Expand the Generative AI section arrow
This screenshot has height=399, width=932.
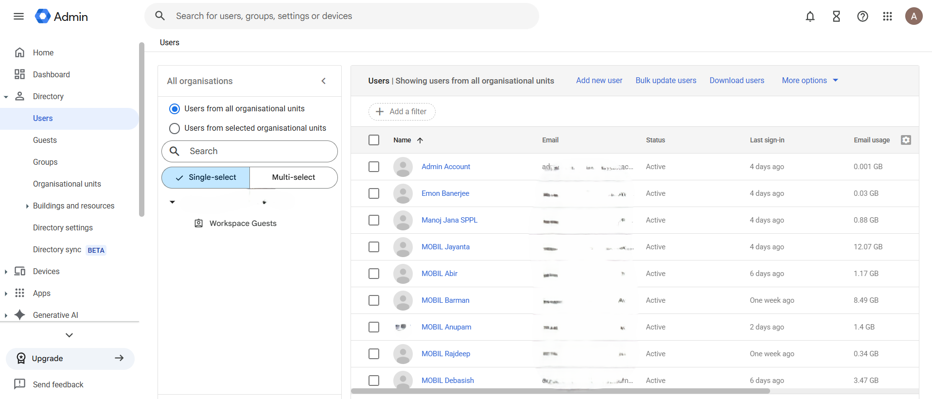6,315
